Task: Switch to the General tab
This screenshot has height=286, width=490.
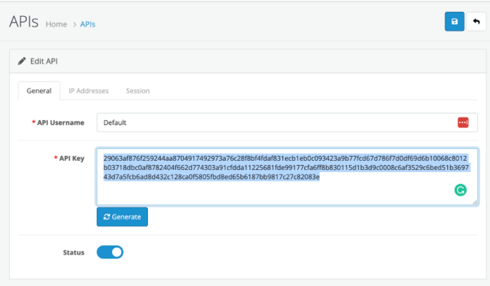Action: pyautogui.click(x=39, y=91)
